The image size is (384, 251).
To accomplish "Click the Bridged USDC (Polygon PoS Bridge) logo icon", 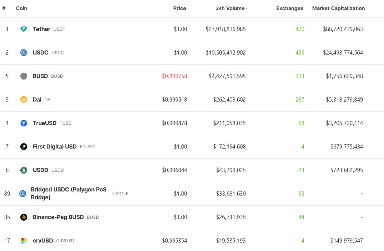I will [23, 194].
